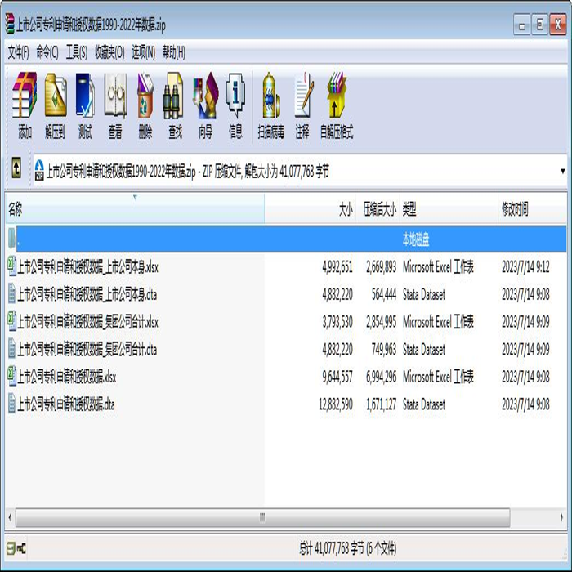The image size is (572, 572).
Task: Click compressed size 1,671,127
Action: pos(382,404)
